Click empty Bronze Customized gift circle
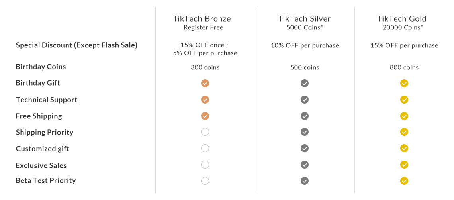 [x=205, y=148]
